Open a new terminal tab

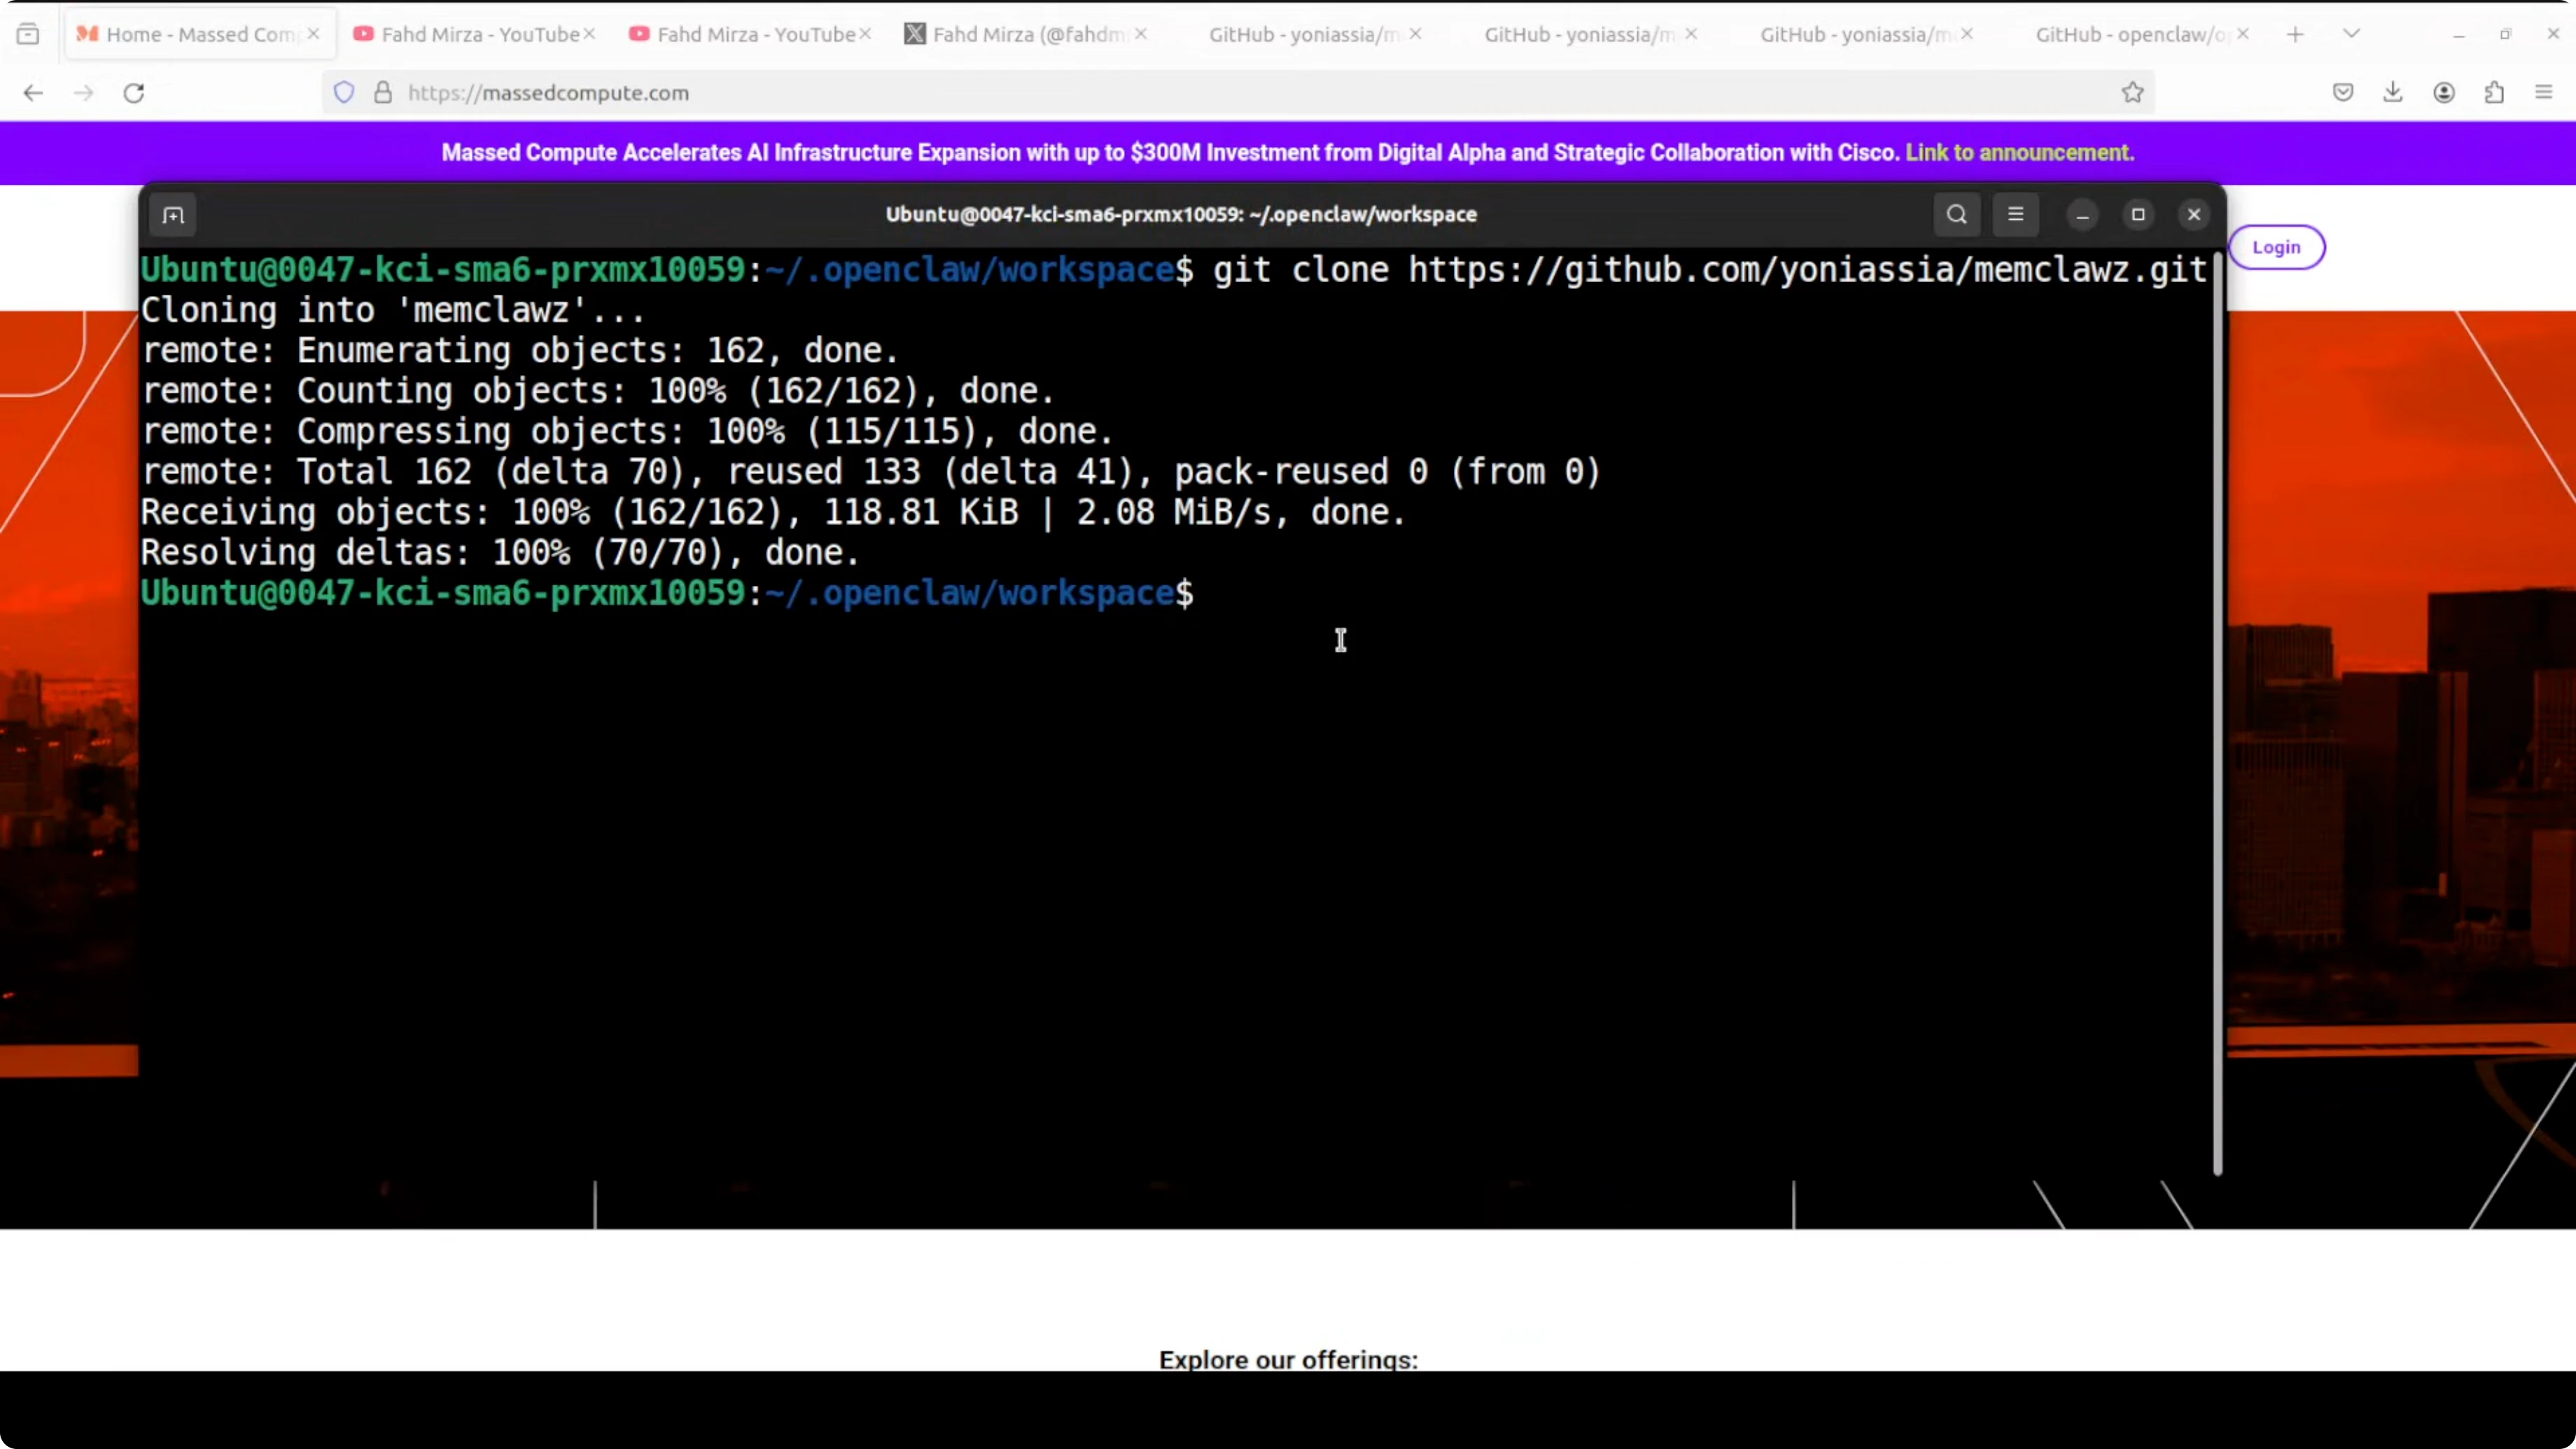click(x=173, y=215)
